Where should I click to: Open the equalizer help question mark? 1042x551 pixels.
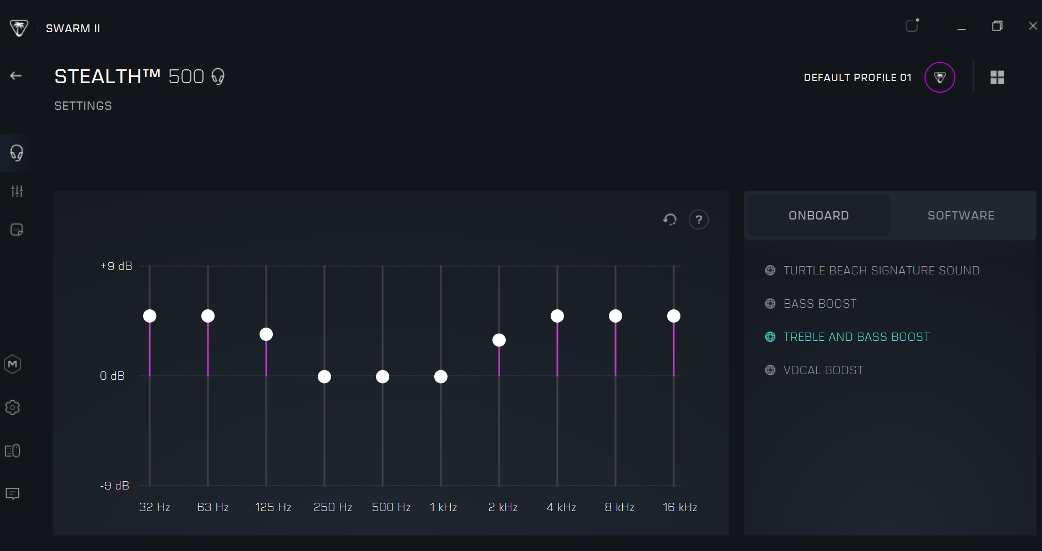click(698, 220)
